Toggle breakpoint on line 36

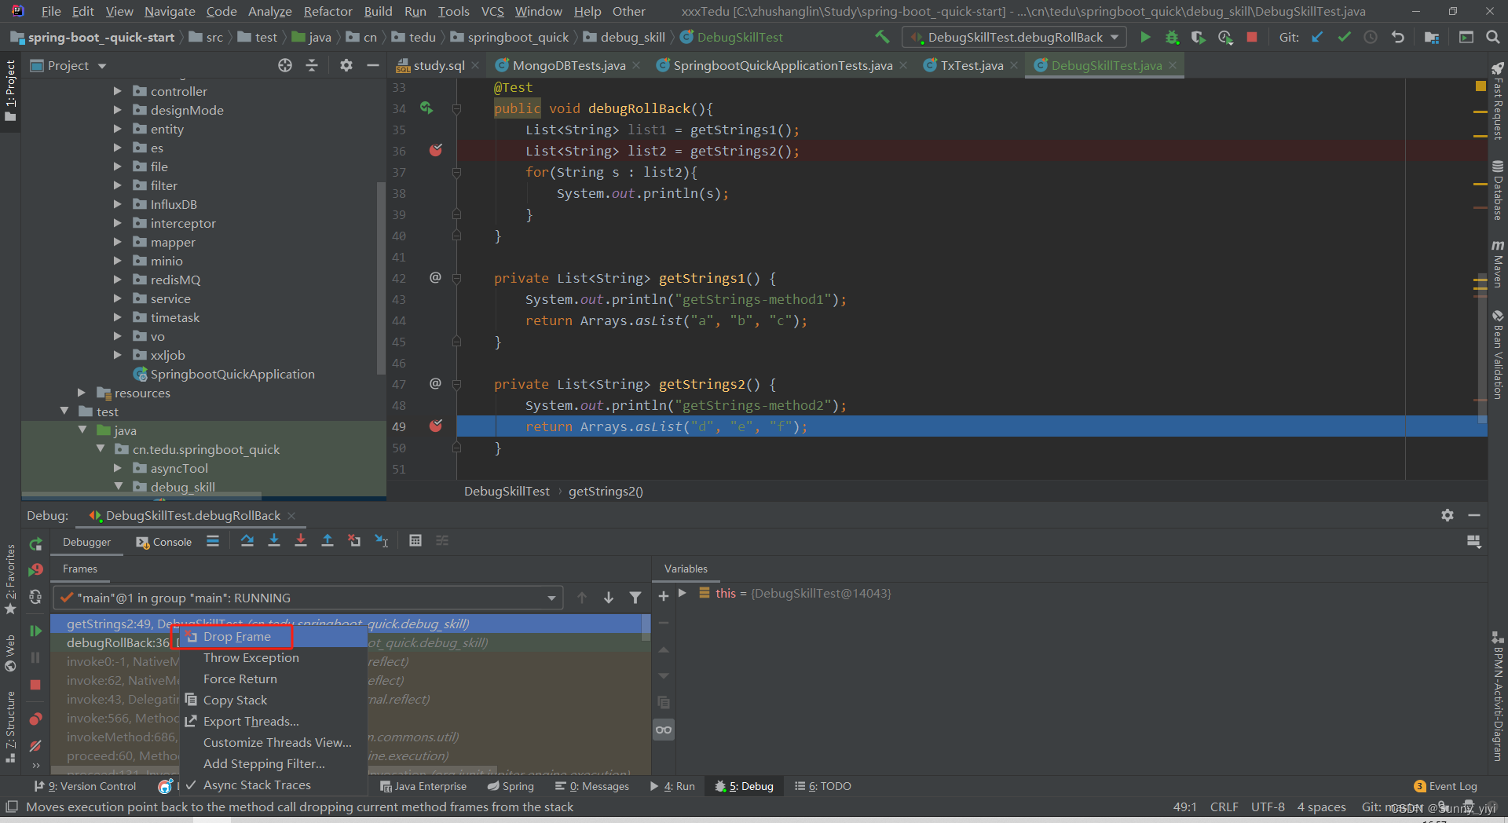(436, 150)
